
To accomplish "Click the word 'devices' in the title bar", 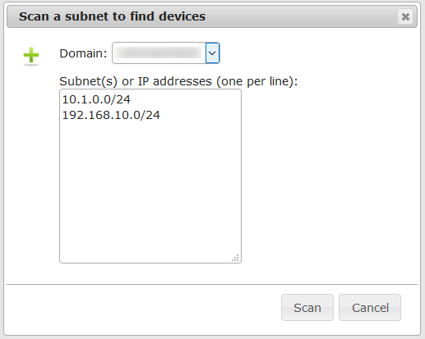I will [x=182, y=16].
